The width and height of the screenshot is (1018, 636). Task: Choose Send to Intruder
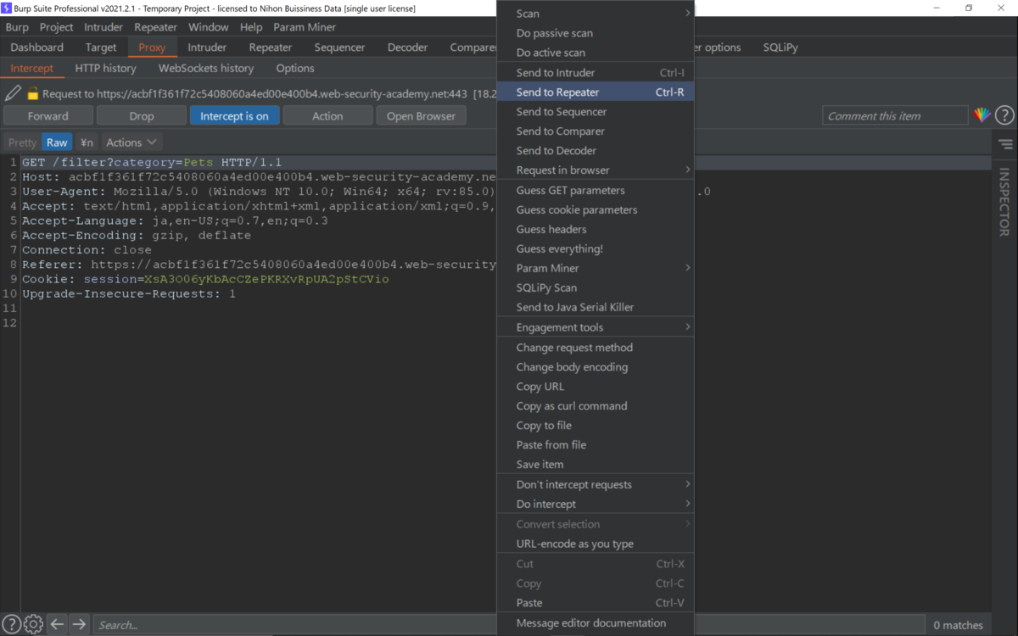coord(596,72)
